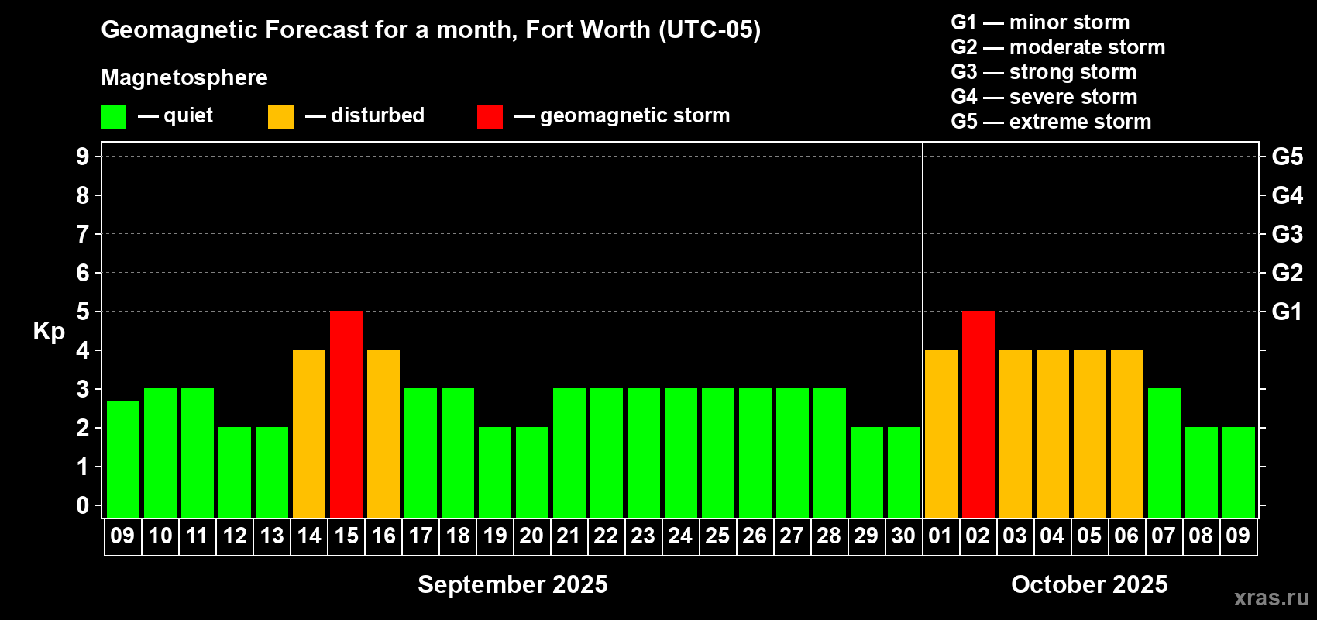1317x620 pixels.
Task: Click the Kp axis value 5
Action: coord(83,312)
